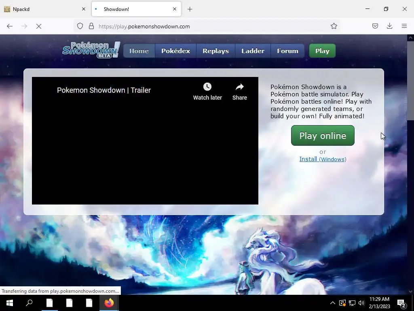Close the Showdown! tab
This screenshot has height=311, width=414.
(175, 9)
